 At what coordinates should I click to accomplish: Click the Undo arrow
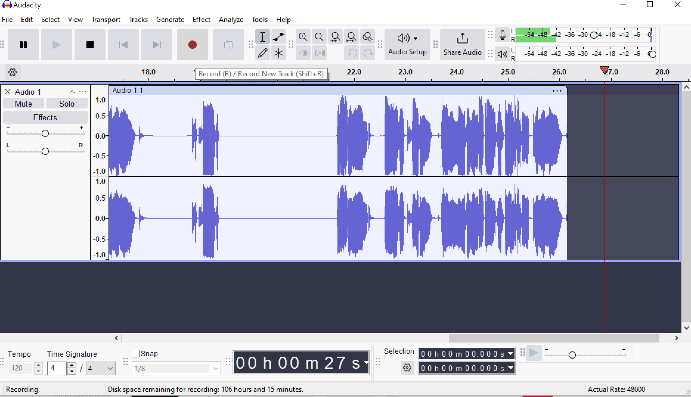(352, 53)
